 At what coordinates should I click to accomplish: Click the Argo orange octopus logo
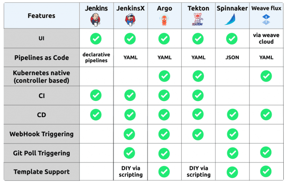[164, 20]
